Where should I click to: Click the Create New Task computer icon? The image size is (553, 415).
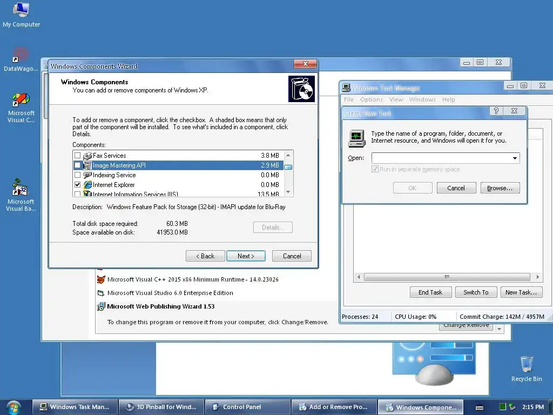click(356, 138)
